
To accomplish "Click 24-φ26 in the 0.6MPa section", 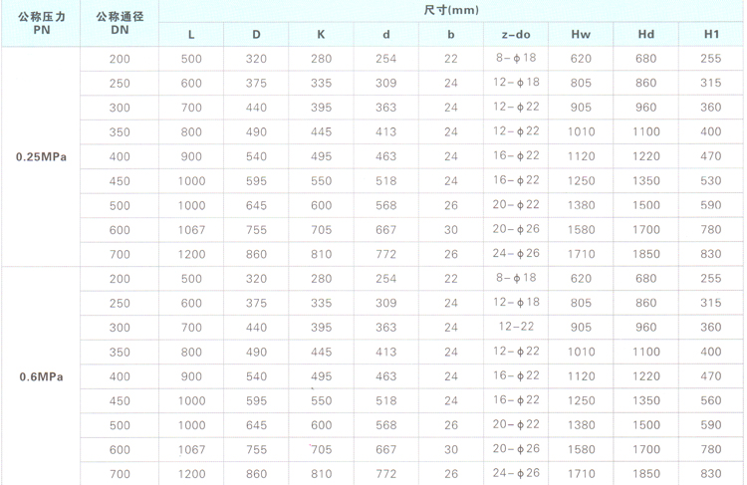I will click(x=516, y=473).
